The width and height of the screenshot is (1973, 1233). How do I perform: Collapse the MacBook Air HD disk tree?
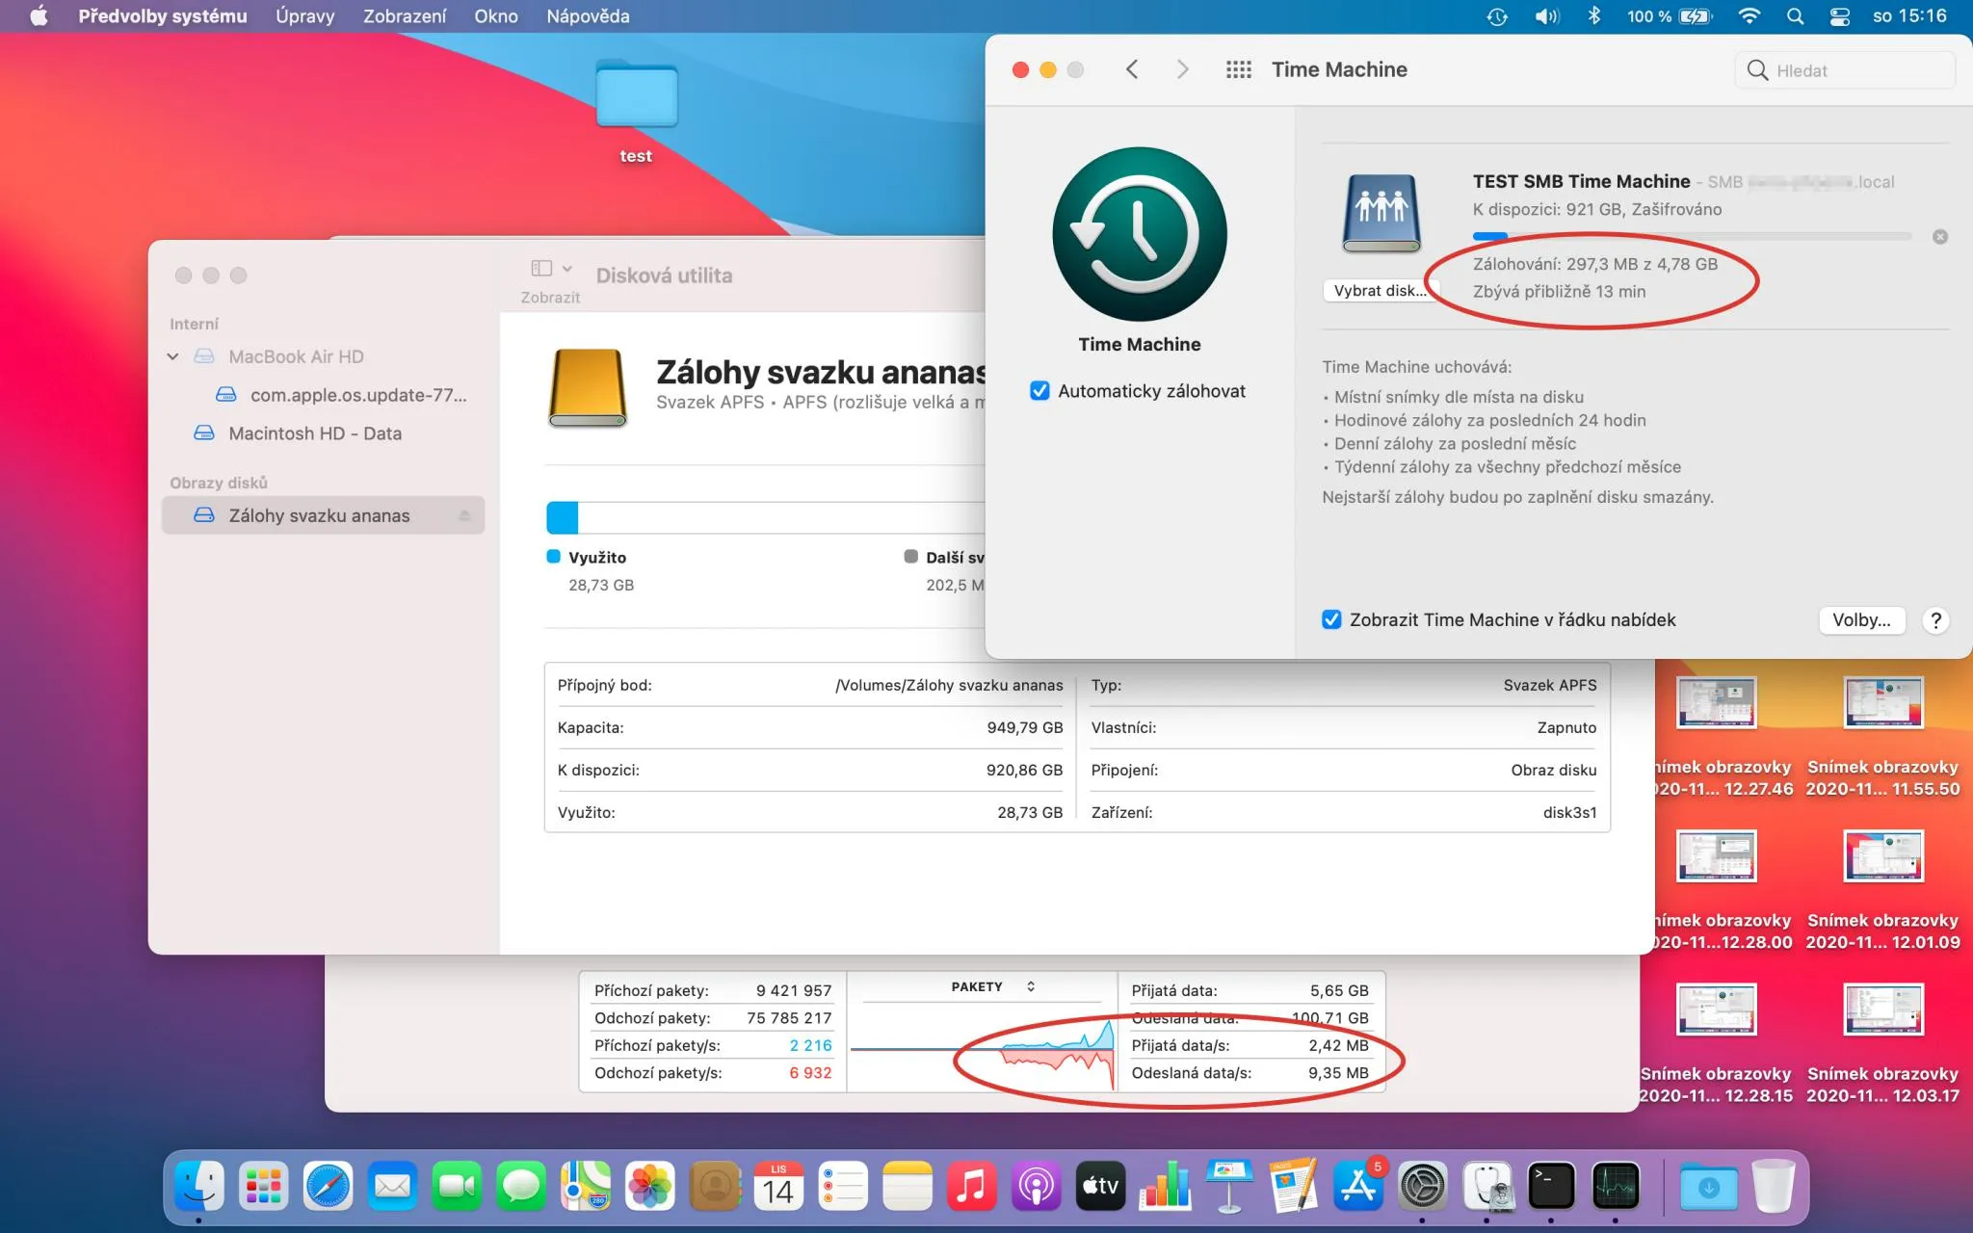(172, 356)
